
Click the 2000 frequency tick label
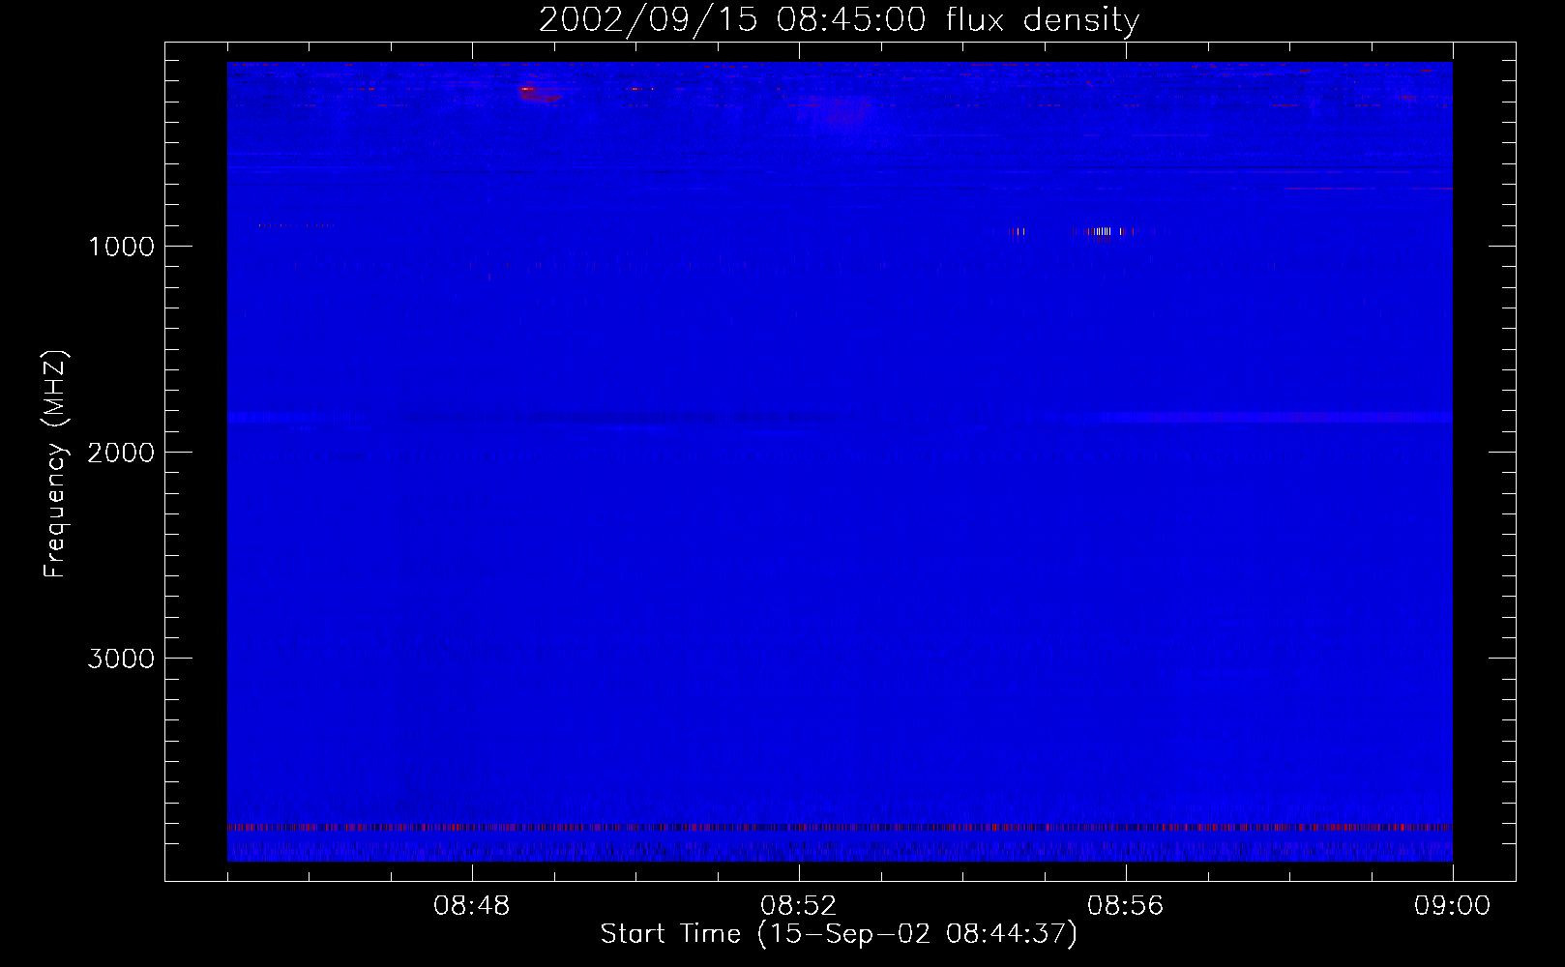click(x=121, y=453)
